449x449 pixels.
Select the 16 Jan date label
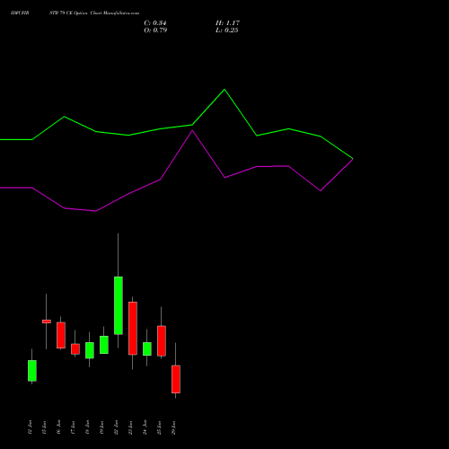click(x=58, y=427)
